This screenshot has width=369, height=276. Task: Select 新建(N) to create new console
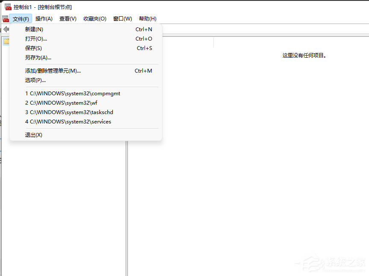tap(34, 29)
